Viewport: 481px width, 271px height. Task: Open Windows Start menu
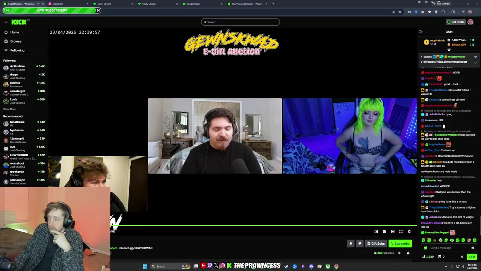[145, 266]
